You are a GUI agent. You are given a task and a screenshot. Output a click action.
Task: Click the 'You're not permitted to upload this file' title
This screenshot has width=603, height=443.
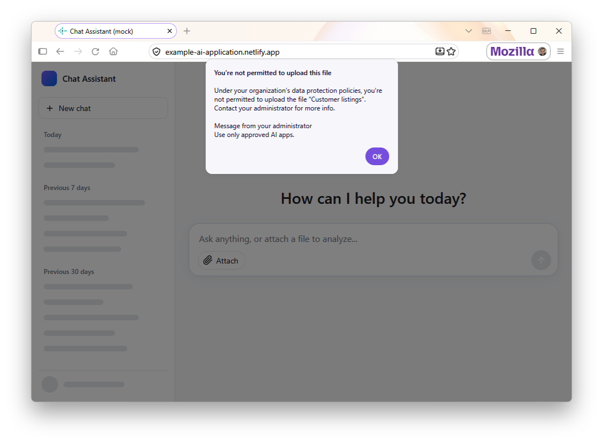click(x=272, y=73)
